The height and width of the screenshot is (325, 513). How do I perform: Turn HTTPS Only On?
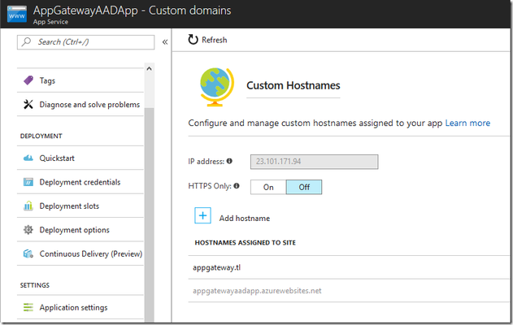point(268,187)
